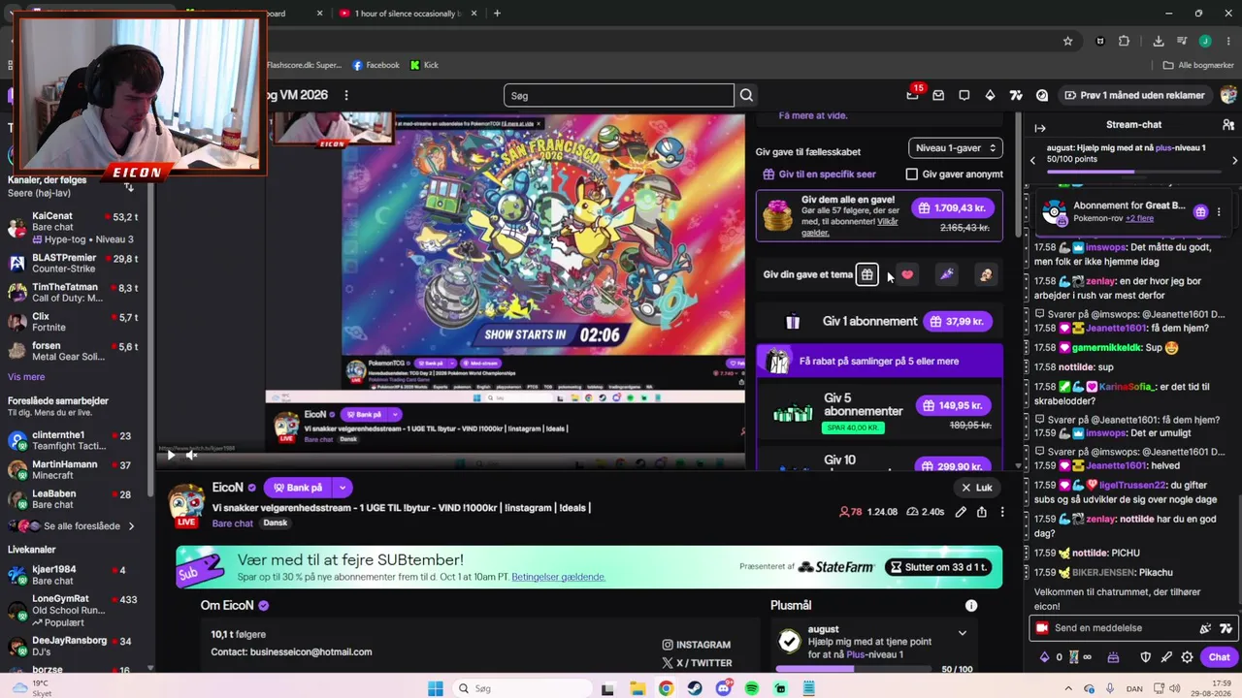Open the emote picker in chat input
Viewport: 1242px width, 698px height.
pyautogui.click(x=1206, y=628)
